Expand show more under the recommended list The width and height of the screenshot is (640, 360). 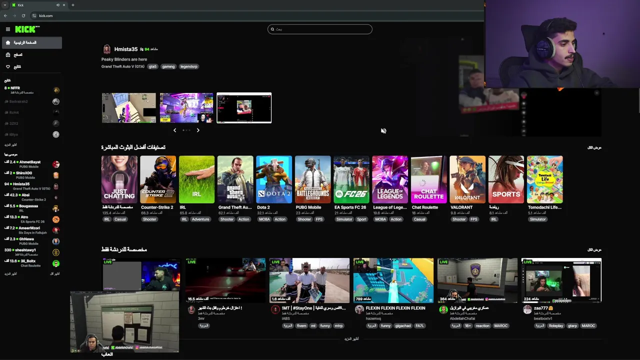(10, 274)
